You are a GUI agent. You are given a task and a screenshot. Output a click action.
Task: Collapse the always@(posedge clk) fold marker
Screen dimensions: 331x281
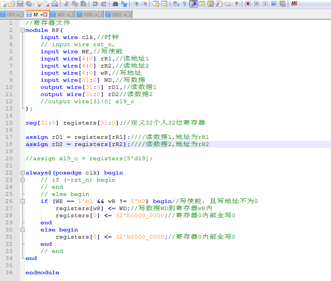tap(22, 173)
